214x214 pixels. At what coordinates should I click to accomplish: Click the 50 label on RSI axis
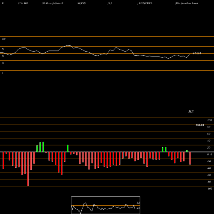pos(3,56)
